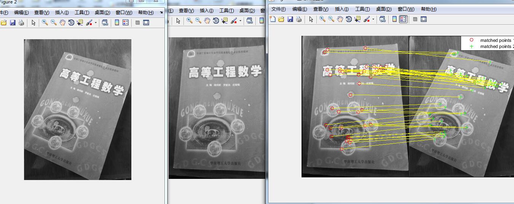Select Brush tool in middle figure window
Screen dimensions: 514x204
(233, 21)
